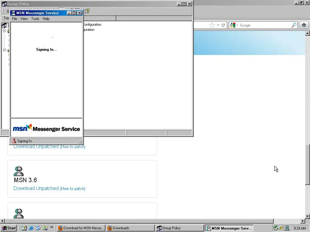Launch Outlook Express from quick launch

pyautogui.click(x=38, y=228)
